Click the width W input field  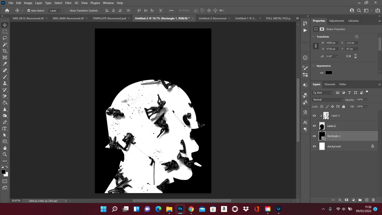coord(332,43)
